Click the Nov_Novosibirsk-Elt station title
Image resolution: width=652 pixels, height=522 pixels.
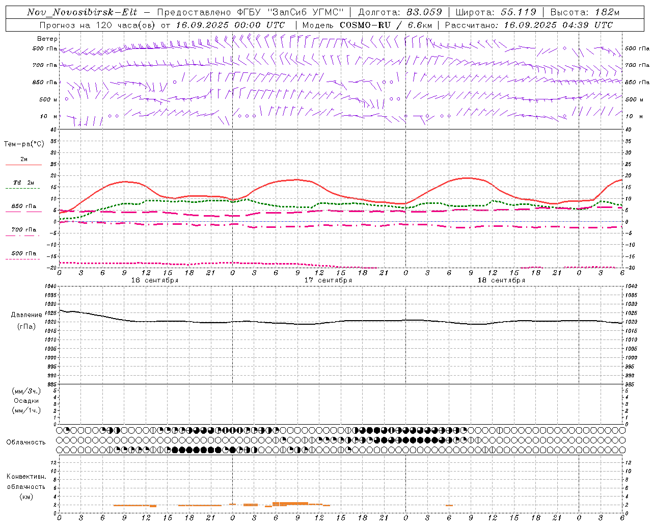click(x=81, y=12)
